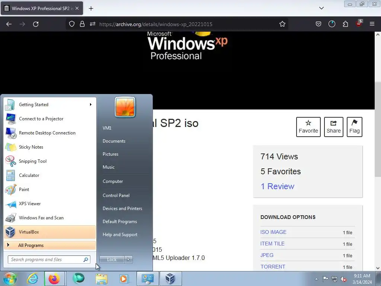Open a new browser tab
The image size is (381, 286).
91,9
